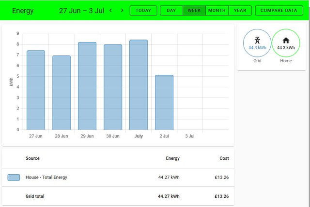Switch to Year view
This screenshot has width=310, height=207.
click(x=240, y=11)
